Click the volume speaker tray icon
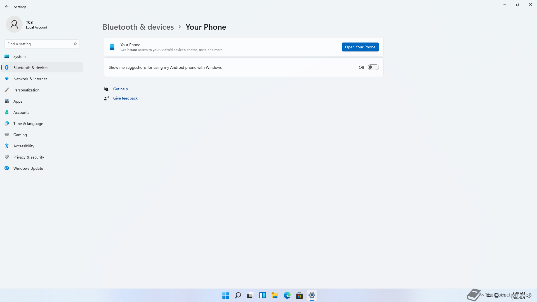Image resolution: width=537 pixels, height=302 pixels. pyautogui.click(x=503, y=295)
